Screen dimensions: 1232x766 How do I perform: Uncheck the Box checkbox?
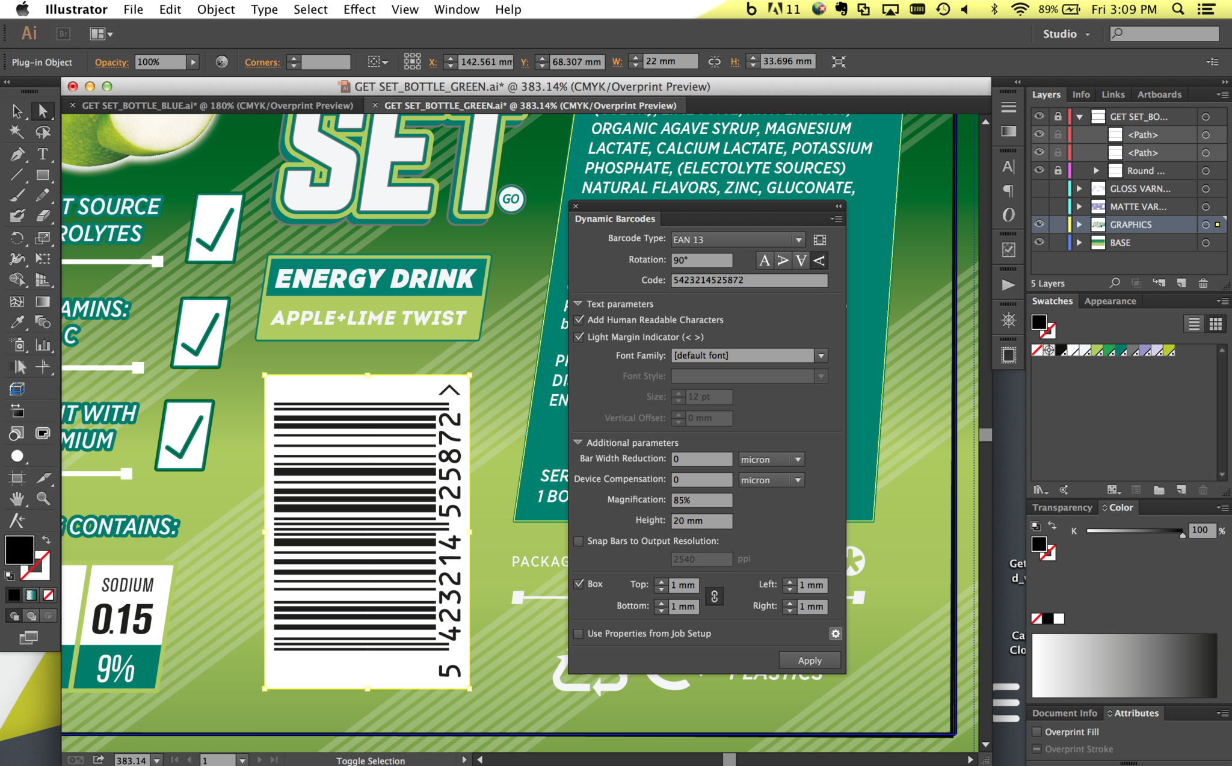pos(579,584)
